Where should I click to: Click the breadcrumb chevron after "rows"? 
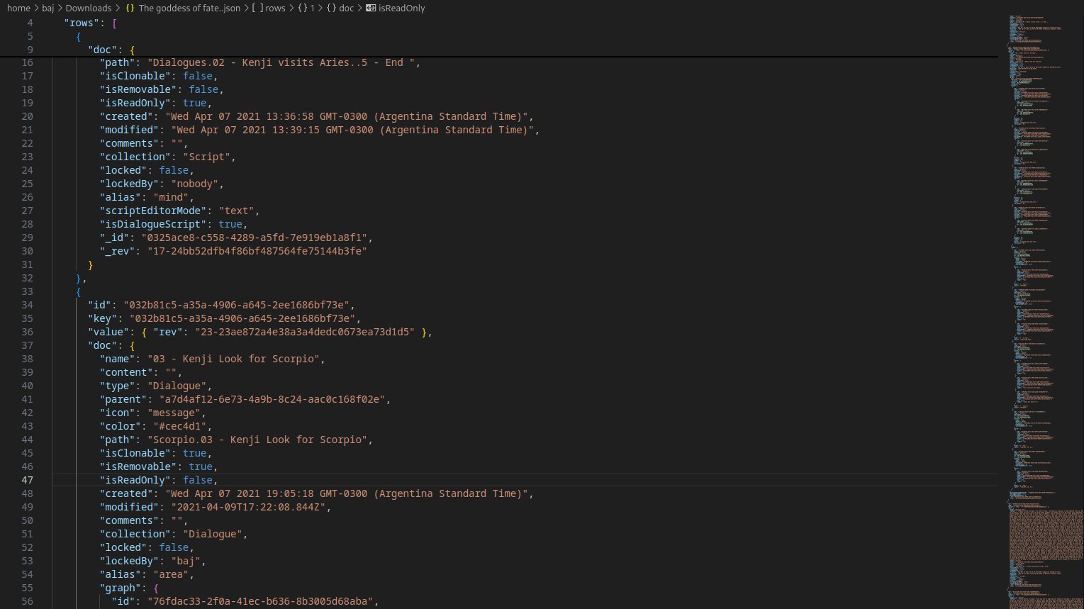click(291, 8)
